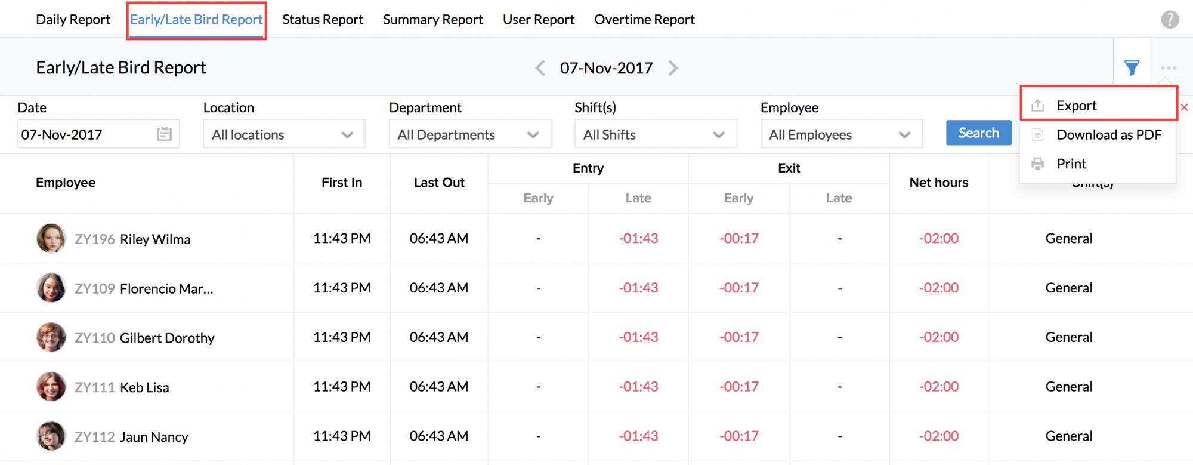
Task: Open the date calendar picker icon
Action: [164, 134]
